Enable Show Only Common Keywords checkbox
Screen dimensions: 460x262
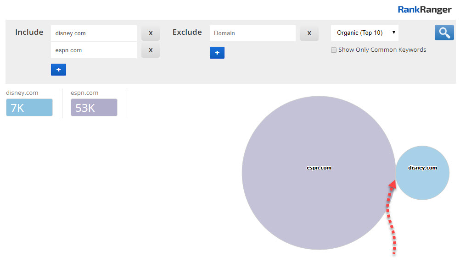(x=334, y=50)
